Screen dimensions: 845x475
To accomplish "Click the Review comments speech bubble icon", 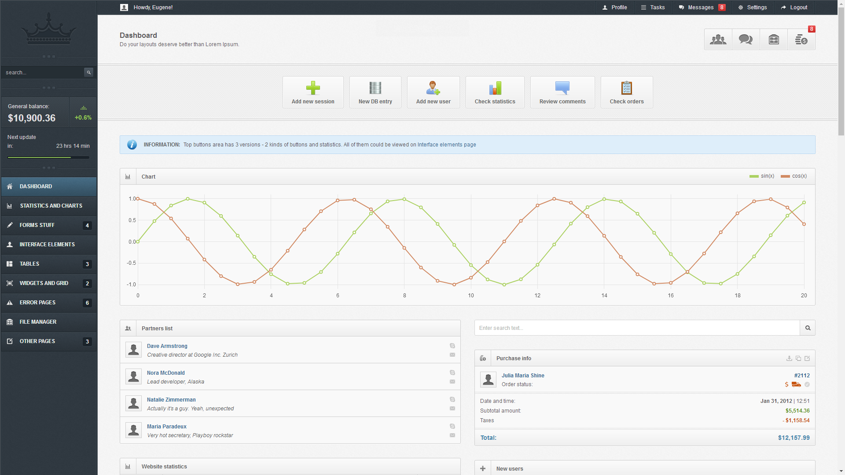I will click(562, 88).
